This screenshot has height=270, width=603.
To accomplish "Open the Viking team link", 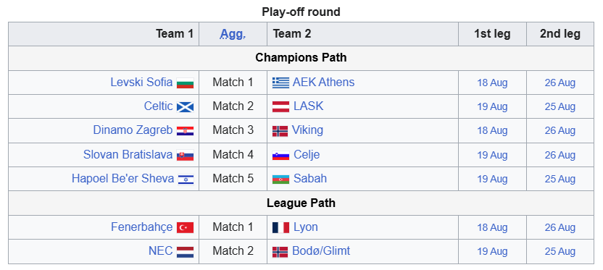I will [x=307, y=130].
